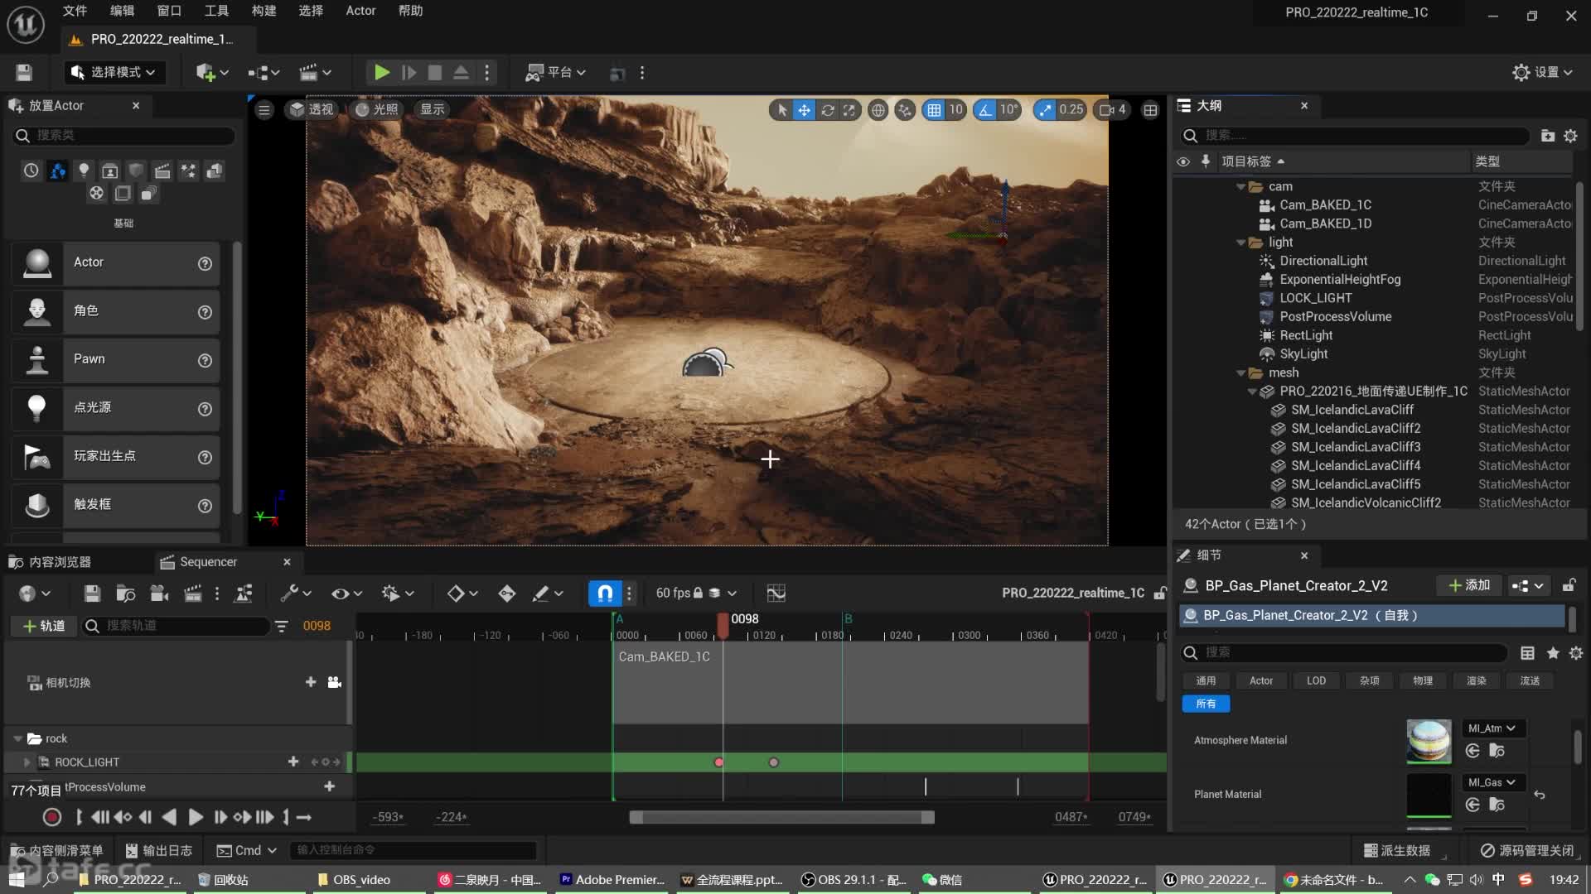Image resolution: width=1591 pixels, height=894 pixels.
Task: Open viewport options hamburger menu
Action: (264, 109)
